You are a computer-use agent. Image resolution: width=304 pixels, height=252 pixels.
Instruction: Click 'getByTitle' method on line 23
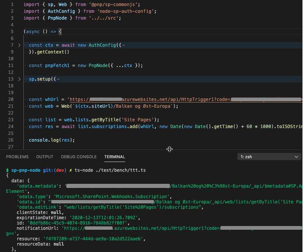click(x=105, y=120)
